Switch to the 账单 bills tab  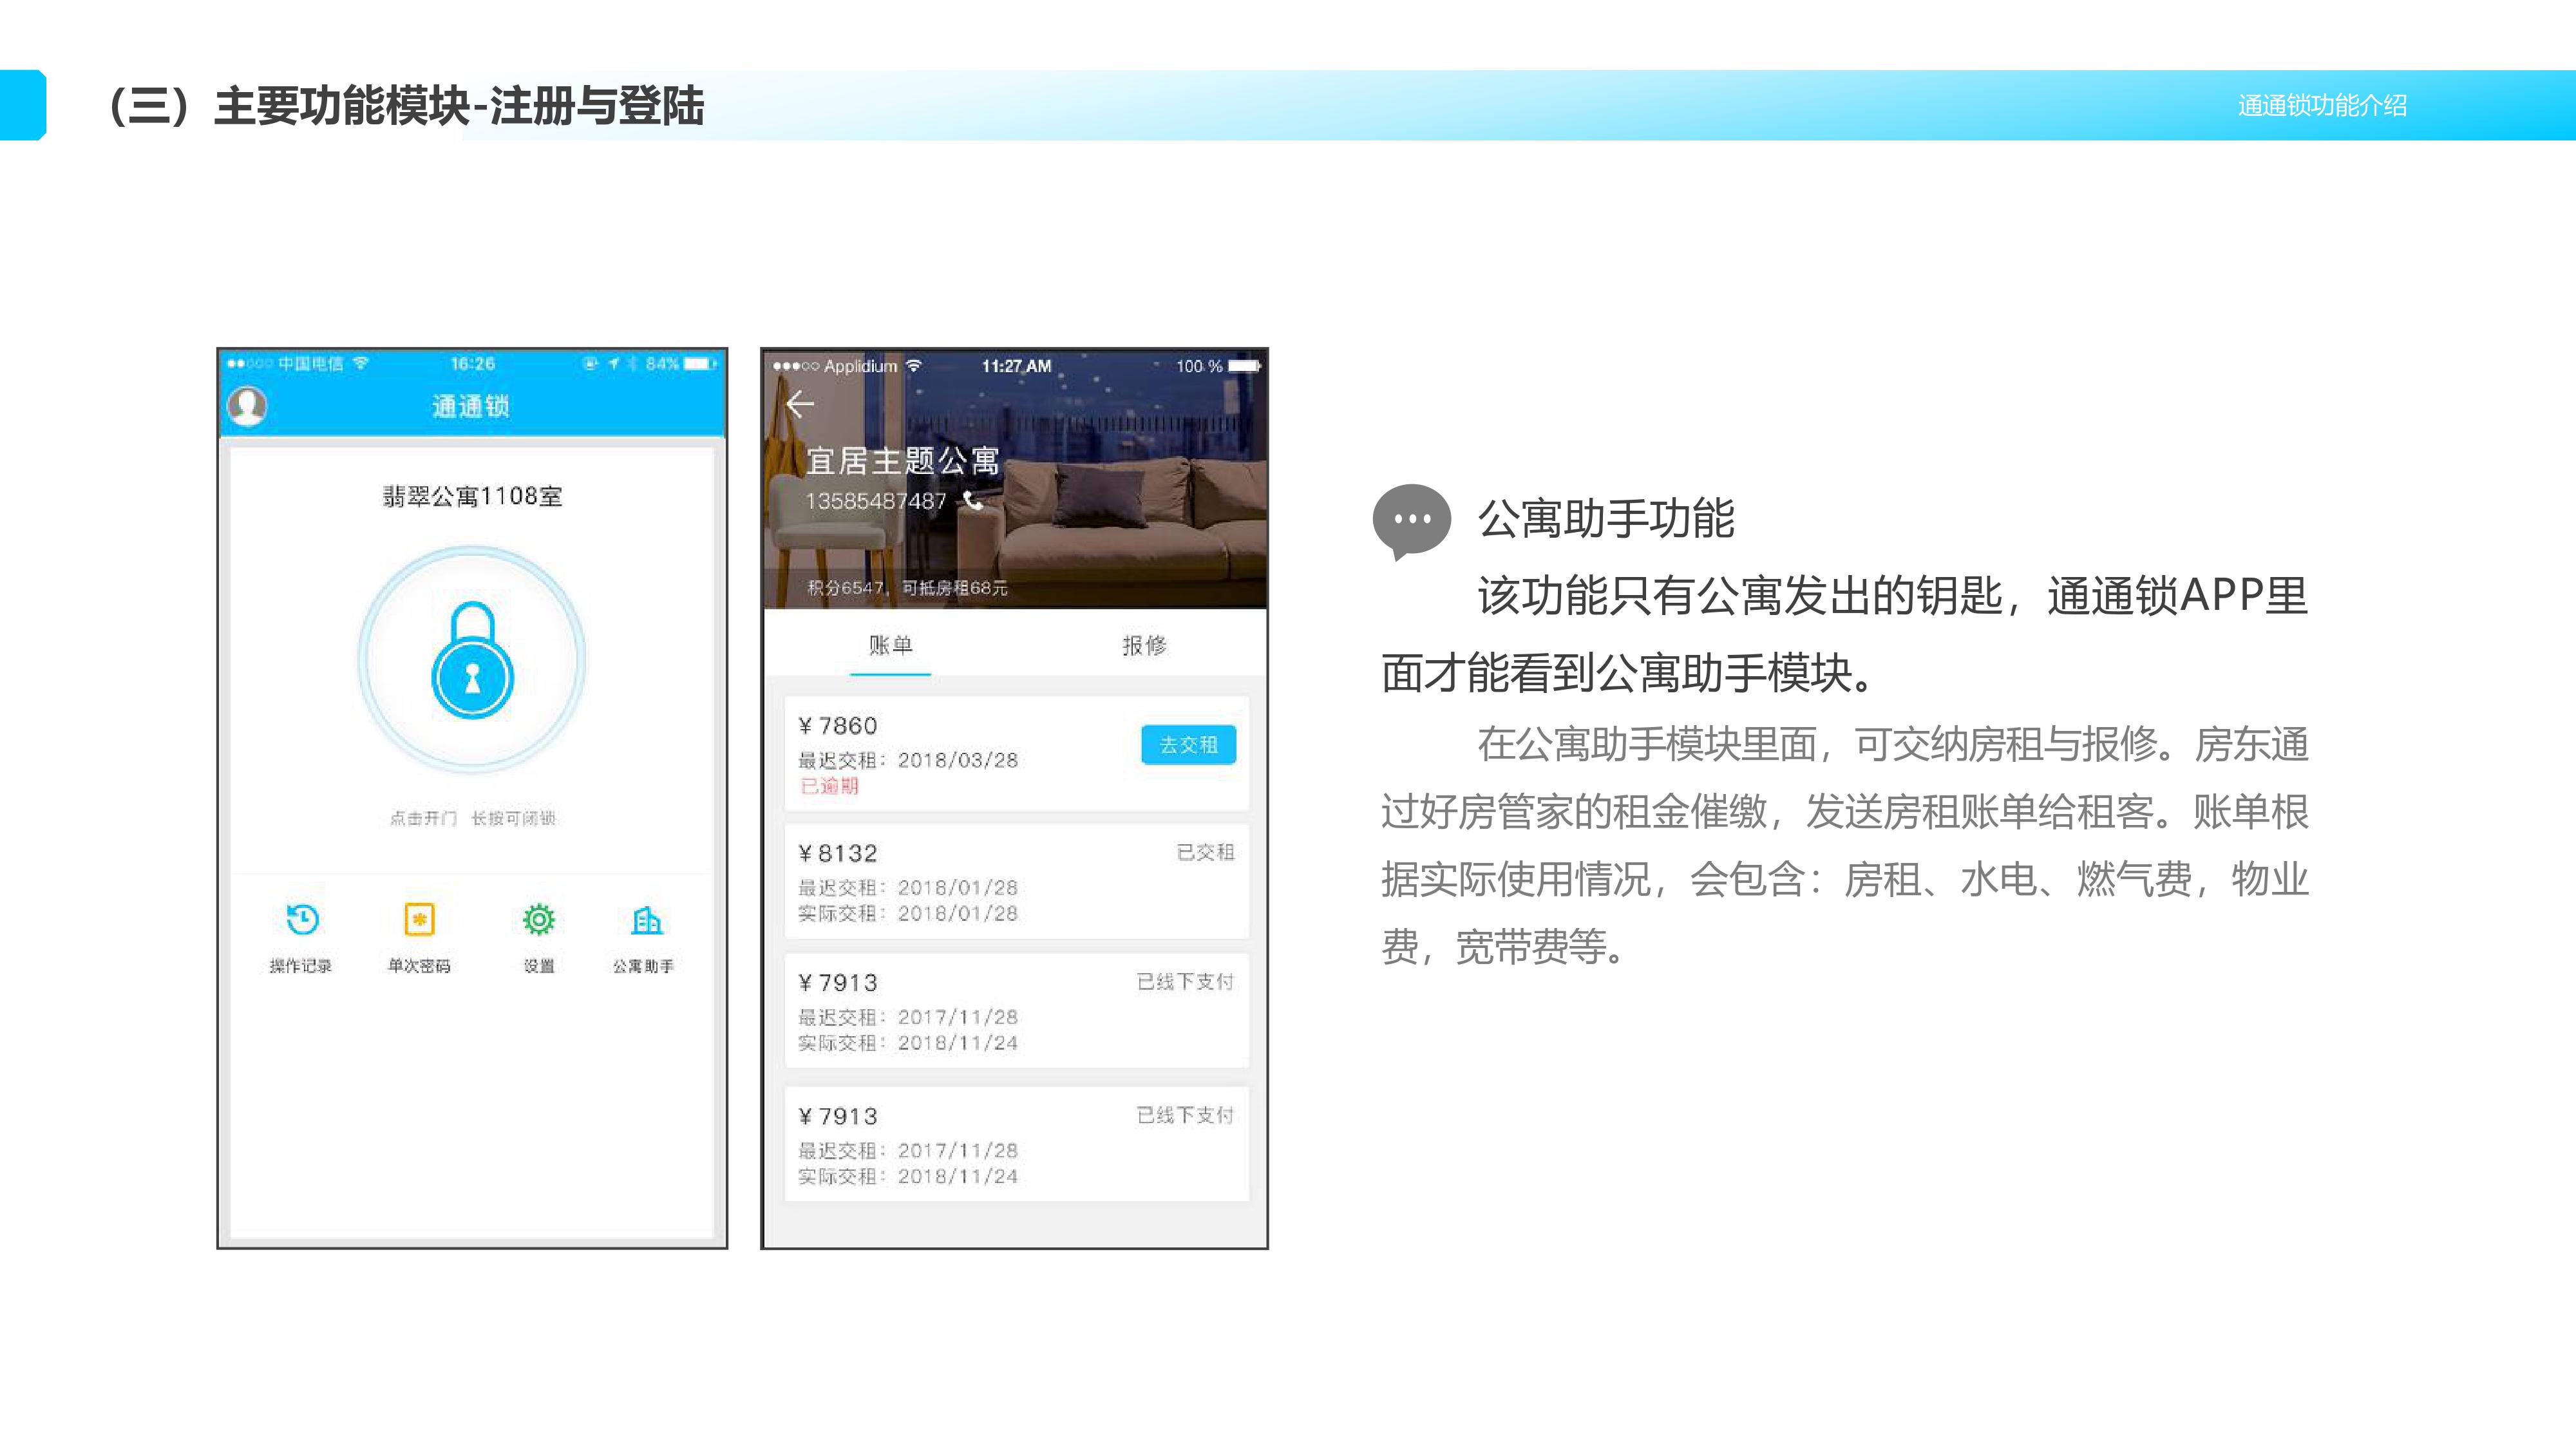890,646
